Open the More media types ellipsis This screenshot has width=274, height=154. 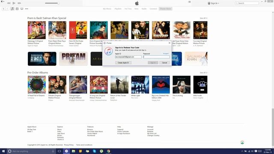(x=27, y=9)
